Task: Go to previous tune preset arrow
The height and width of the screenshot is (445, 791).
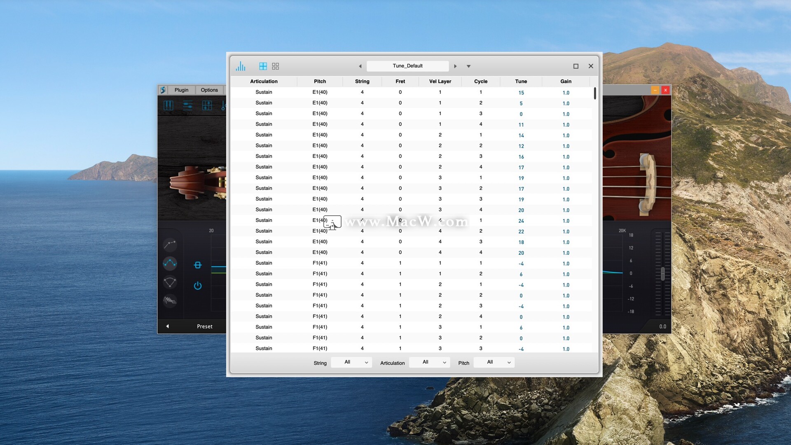Action: pyautogui.click(x=360, y=66)
